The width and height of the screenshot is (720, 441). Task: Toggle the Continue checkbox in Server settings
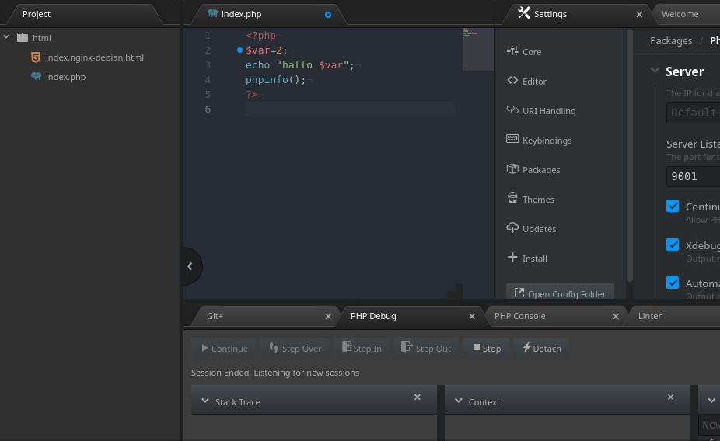(673, 206)
